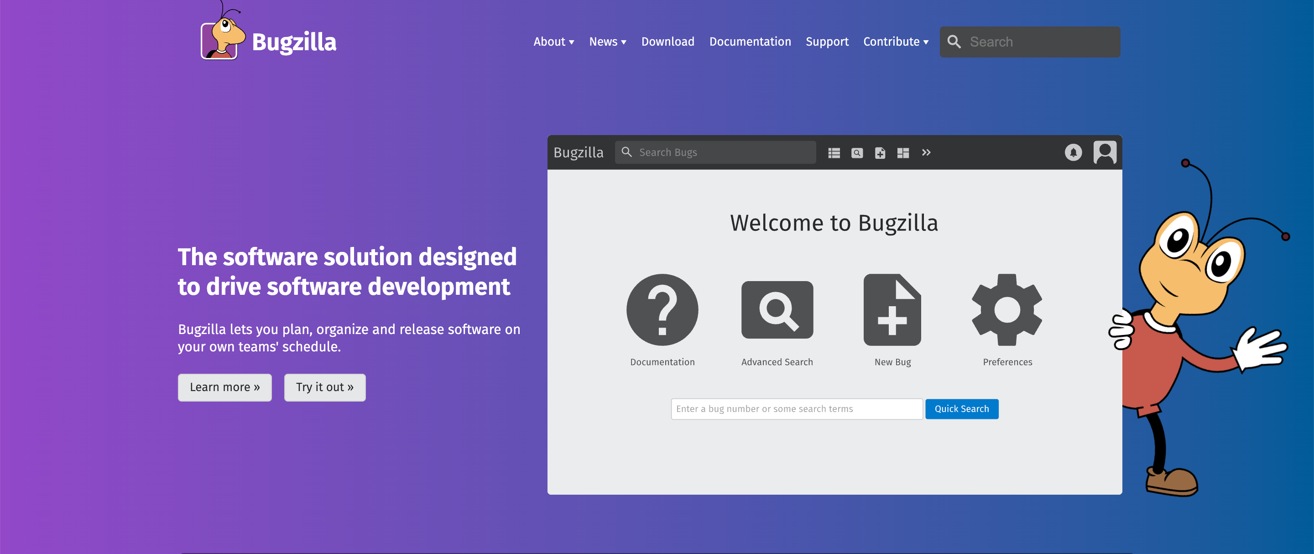Click the Bugzilla wordmark in header

click(x=294, y=42)
